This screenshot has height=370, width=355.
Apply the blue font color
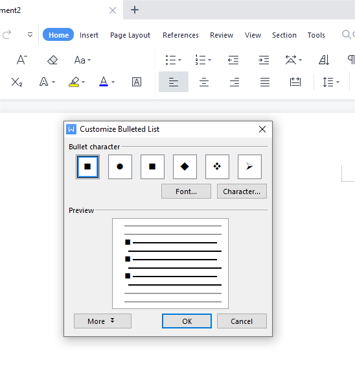[x=104, y=82]
